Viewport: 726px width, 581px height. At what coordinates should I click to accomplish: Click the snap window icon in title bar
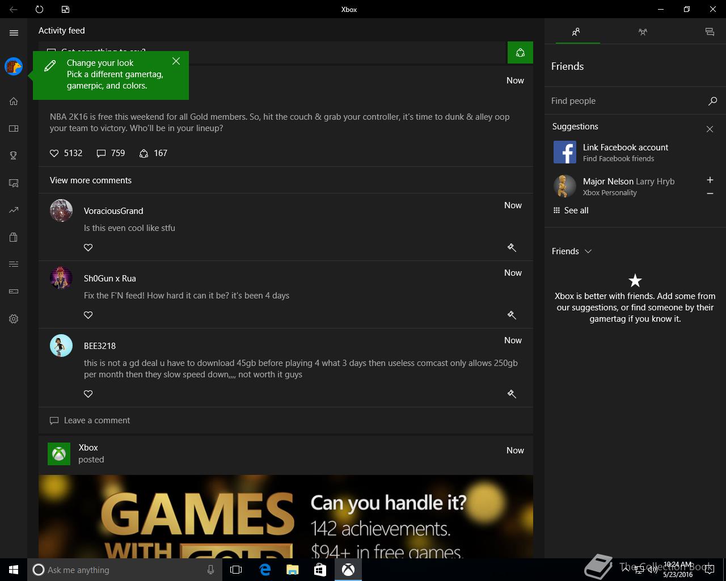coord(65,9)
